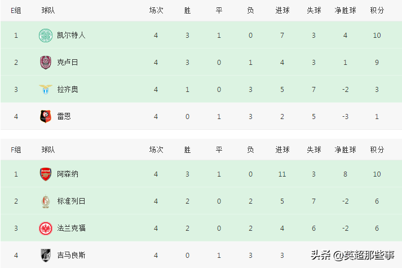Select the 克卢日 team name
Viewport: 402px width, 268px height.
(x=68, y=62)
